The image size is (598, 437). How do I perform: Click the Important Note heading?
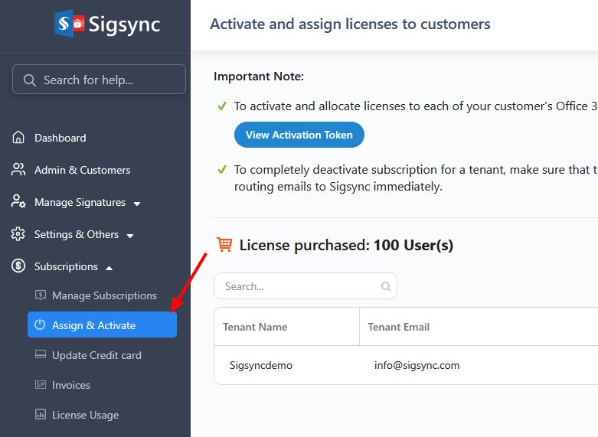259,77
